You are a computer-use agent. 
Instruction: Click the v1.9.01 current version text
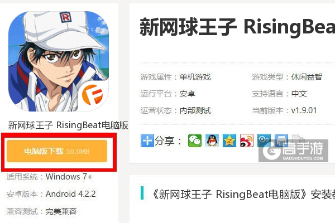304,110
